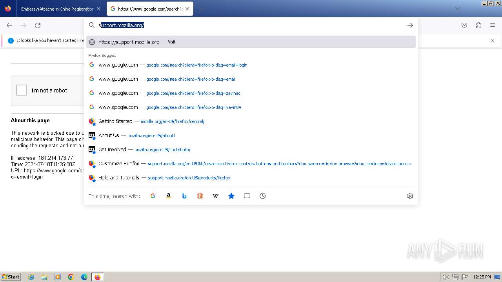
Task: Reload the page with the refresh icon
Action: [38, 25]
